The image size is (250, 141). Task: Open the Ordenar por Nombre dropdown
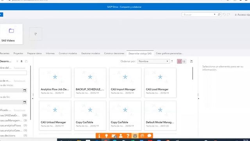point(153,61)
